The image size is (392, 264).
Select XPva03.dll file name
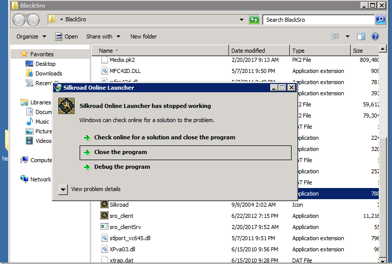coord(122,249)
